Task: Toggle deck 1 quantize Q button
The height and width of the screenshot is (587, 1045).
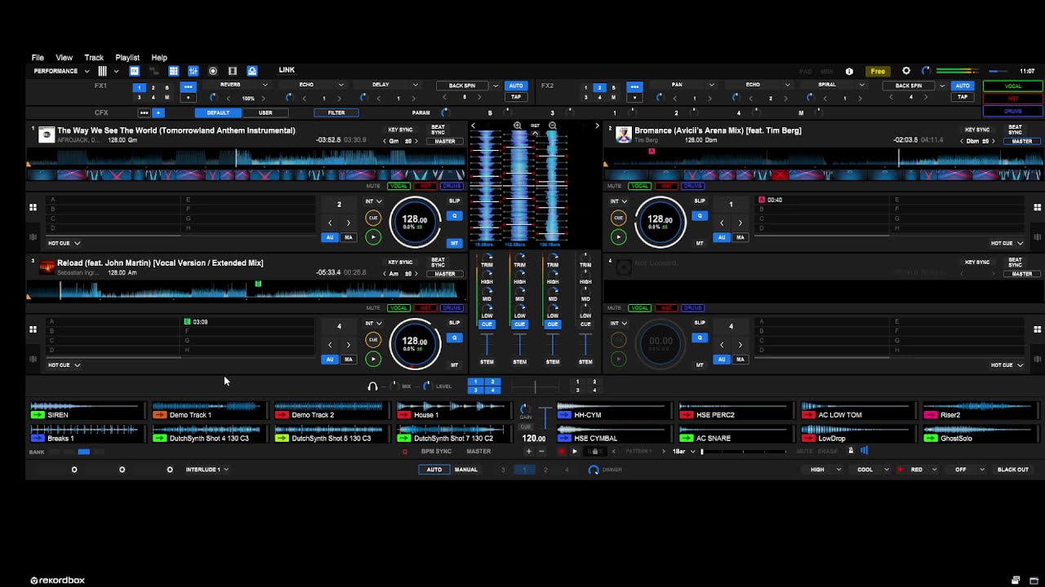Action: point(455,216)
